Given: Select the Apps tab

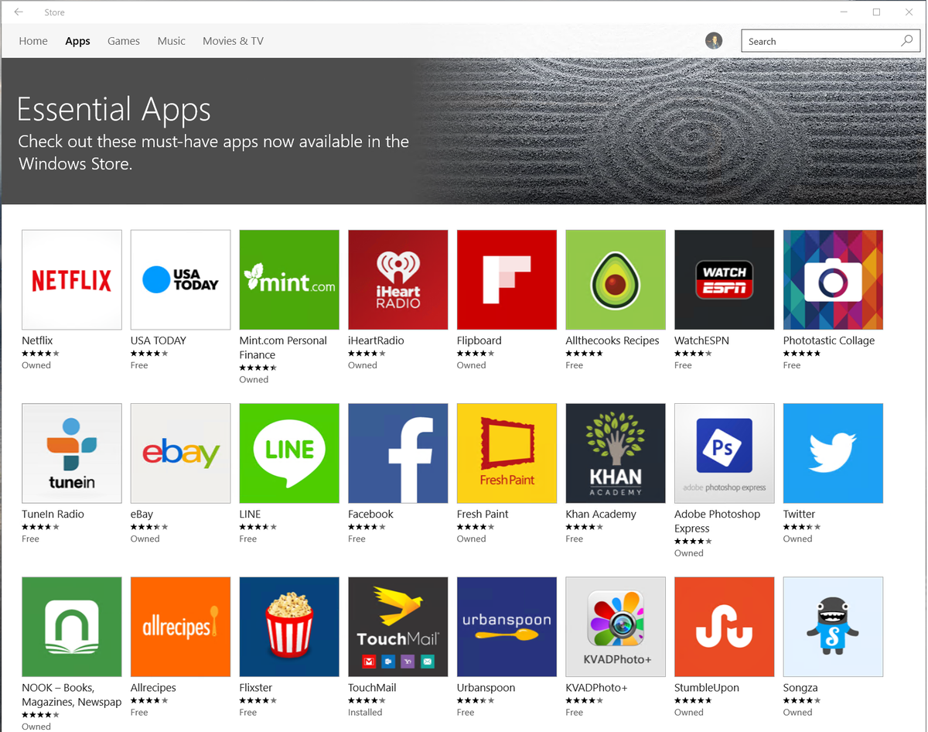Looking at the screenshot, I should [x=77, y=41].
